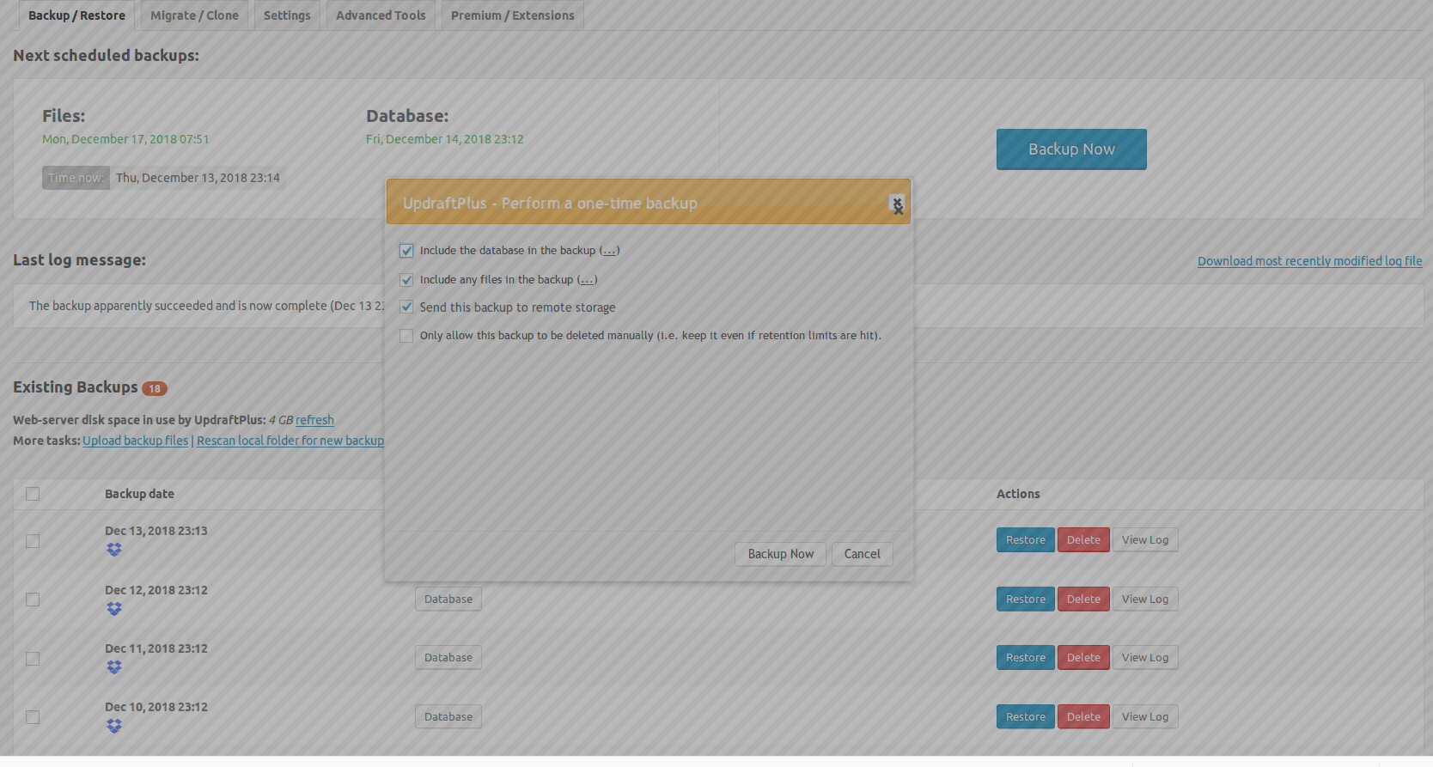Uncheck Send this backup to remote storage
Screen dimensions: 1433x767
pos(406,307)
